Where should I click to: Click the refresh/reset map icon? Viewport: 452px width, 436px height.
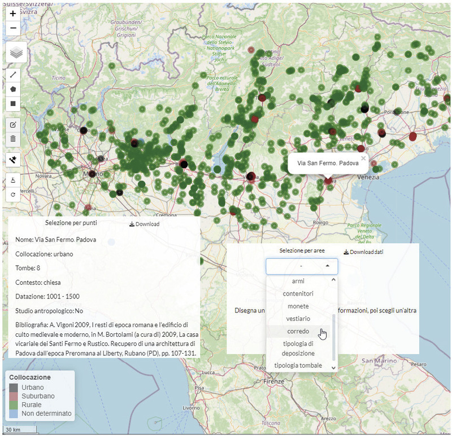tap(13, 194)
